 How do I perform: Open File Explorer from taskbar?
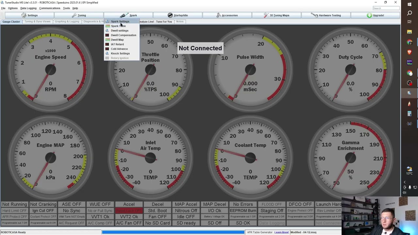click(410, 32)
